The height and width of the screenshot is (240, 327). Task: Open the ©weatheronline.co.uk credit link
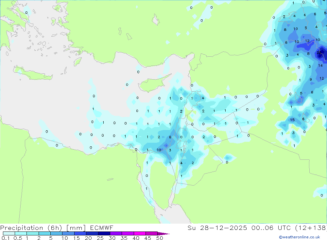coord(300,237)
